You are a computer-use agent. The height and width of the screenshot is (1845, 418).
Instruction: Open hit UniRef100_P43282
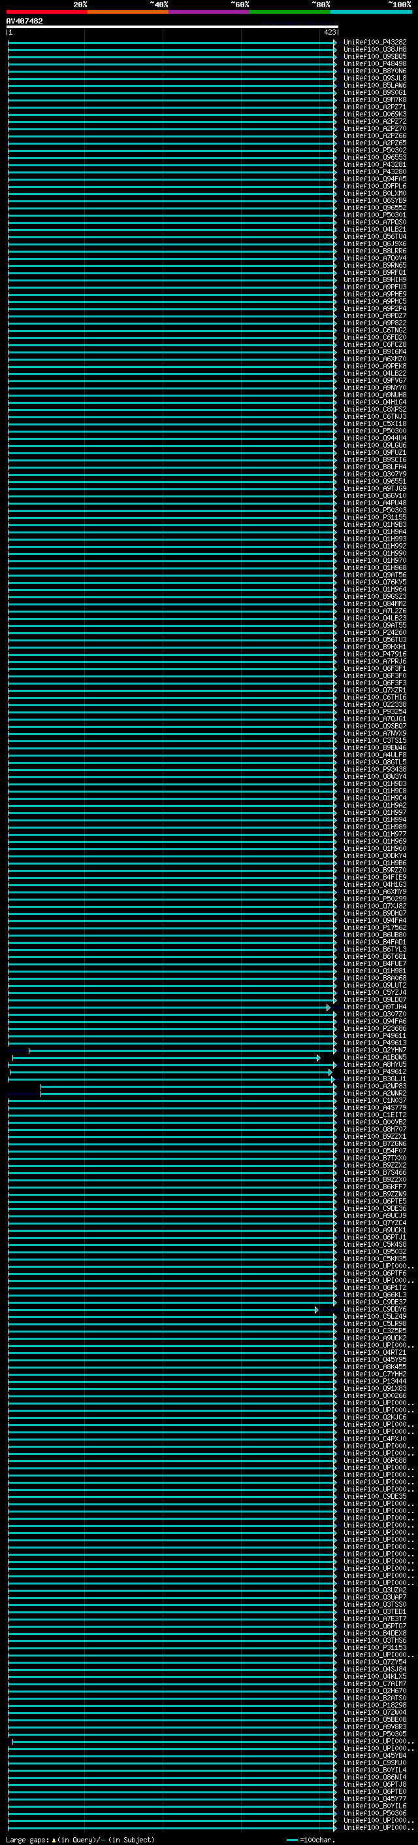[x=374, y=43]
